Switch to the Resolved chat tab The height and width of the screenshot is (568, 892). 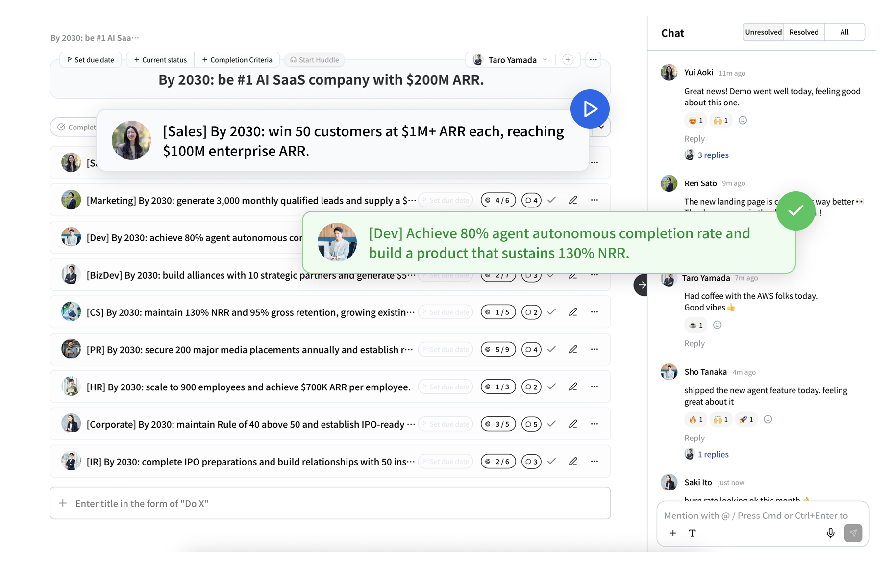click(804, 32)
